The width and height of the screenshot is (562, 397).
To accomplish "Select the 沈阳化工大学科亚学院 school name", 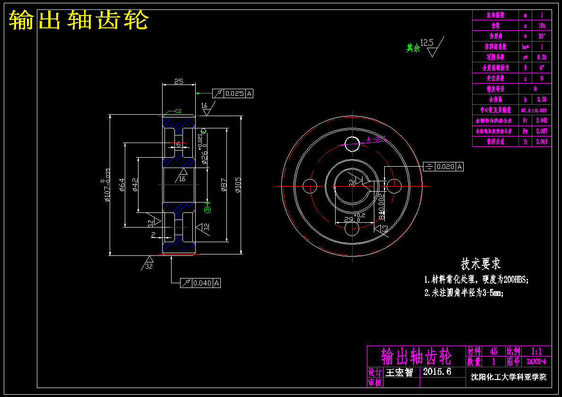I will (x=509, y=377).
